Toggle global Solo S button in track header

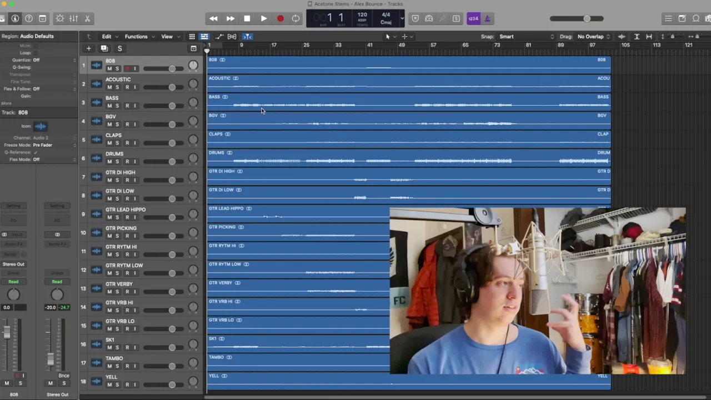click(x=119, y=48)
